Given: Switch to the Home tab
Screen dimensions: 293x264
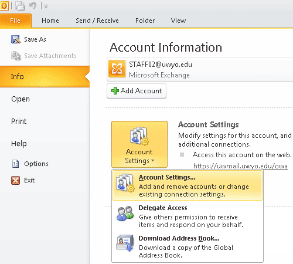Looking at the screenshot, I should [x=50, y=21].
